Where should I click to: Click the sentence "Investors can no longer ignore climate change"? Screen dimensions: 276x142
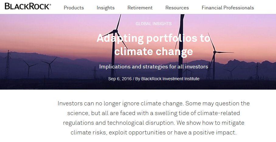121,104
